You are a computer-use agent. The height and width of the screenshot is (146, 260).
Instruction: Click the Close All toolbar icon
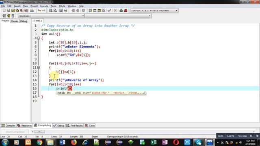(x=26, y=11)
